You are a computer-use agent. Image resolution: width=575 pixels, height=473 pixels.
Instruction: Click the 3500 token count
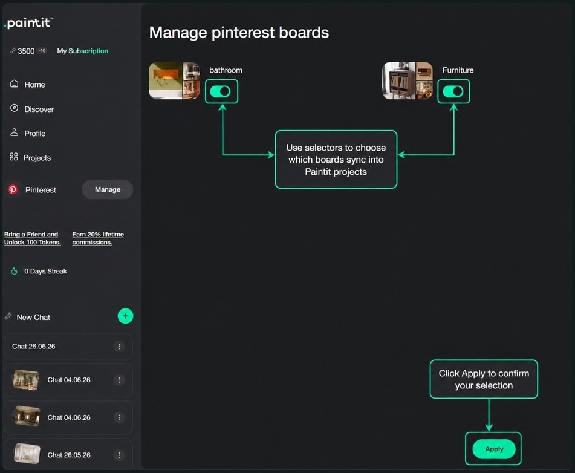point(26,51)
